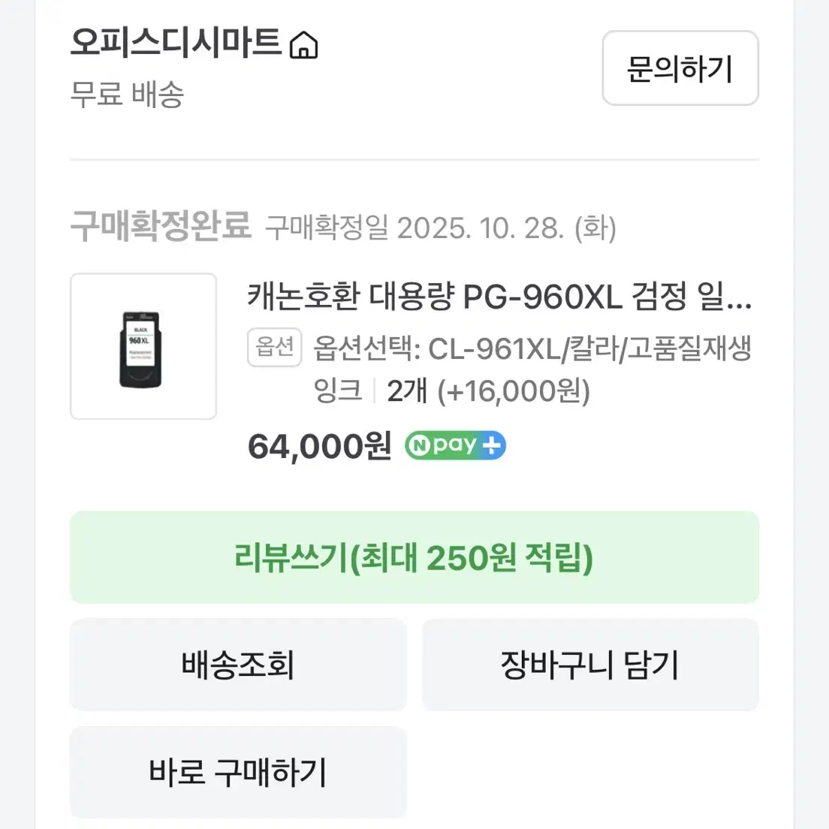Click the 960XL ink cartridge product image
Image resolution: width=829 pixels, height=829 pixels.
(143, 347)
